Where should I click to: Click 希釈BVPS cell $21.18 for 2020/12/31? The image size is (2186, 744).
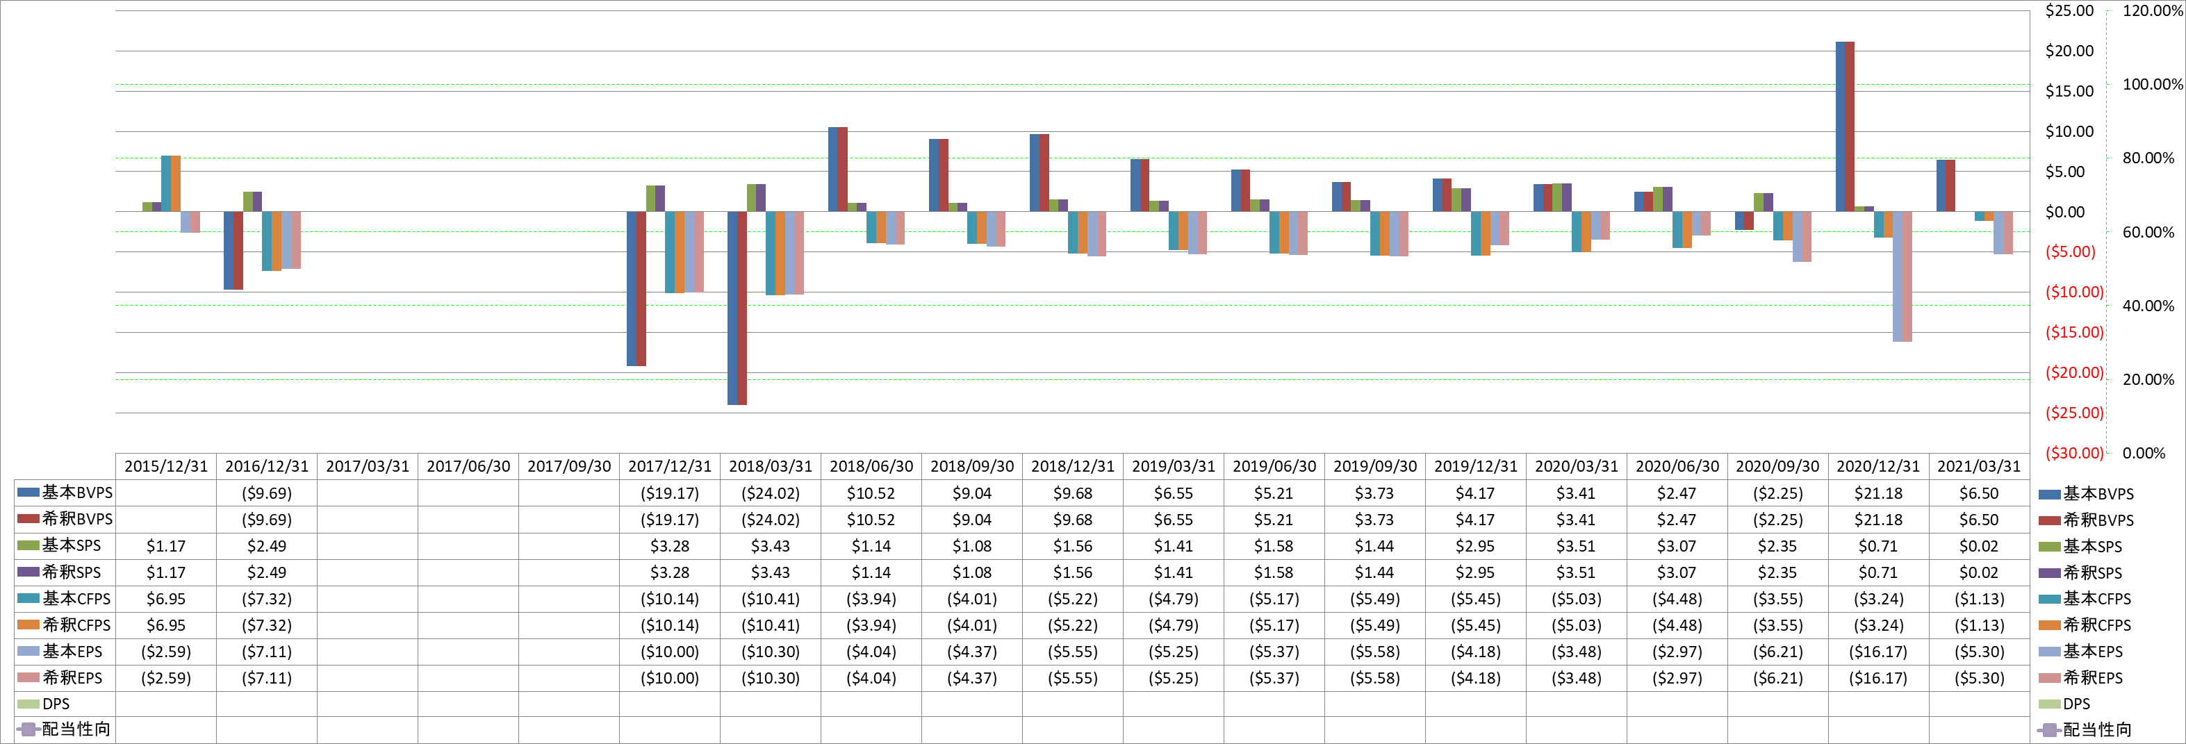tap(1878, 520)
